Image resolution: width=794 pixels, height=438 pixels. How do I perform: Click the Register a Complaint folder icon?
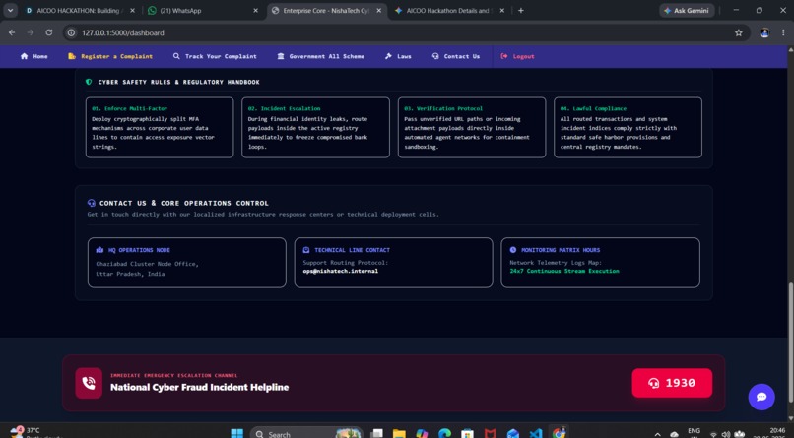coord(72,56)
